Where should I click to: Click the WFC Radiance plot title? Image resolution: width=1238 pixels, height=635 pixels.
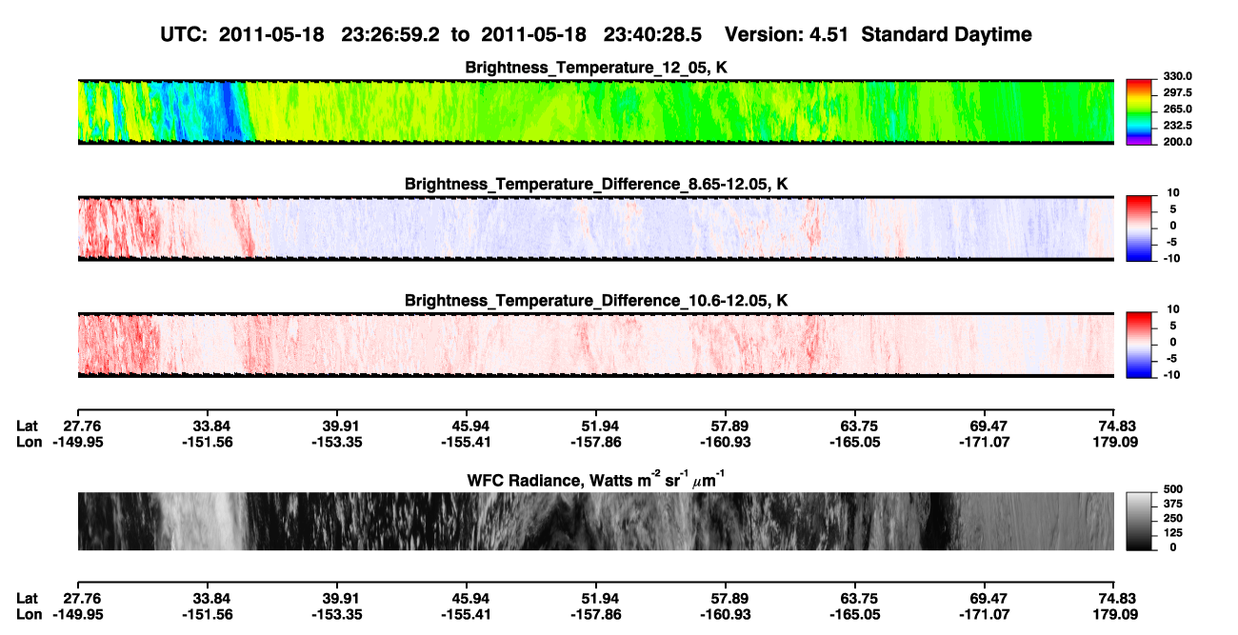pos(596,480)
